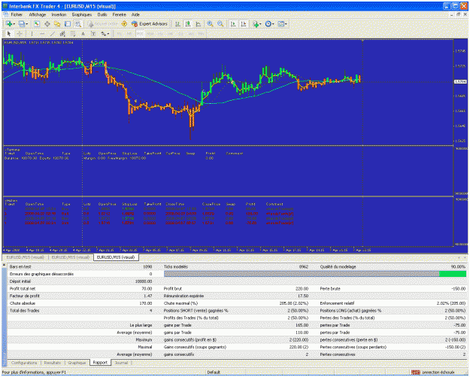Show the Navigator panel icon
This screenshot has width=470, height=377.
[57, 23]
